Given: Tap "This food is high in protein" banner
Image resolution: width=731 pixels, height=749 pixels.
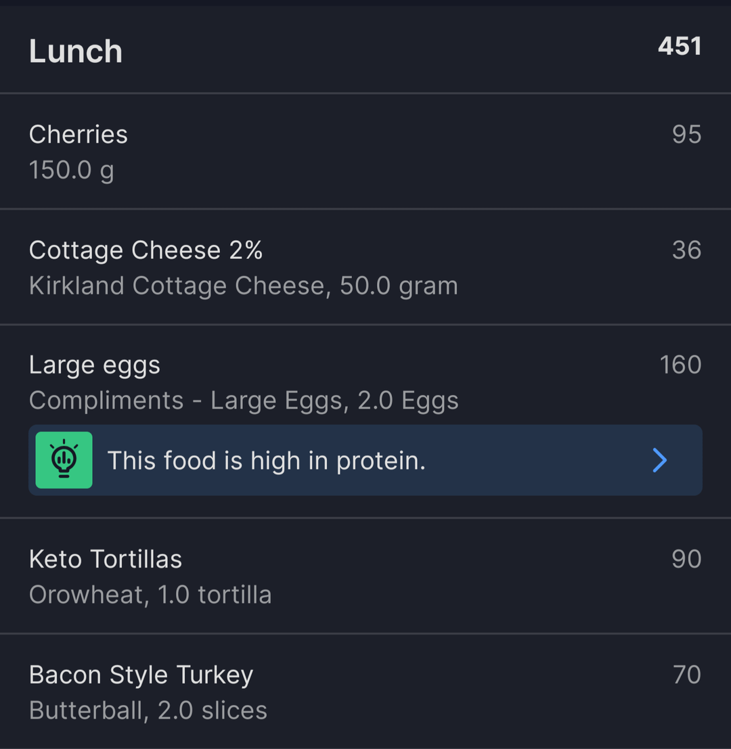Looking at the screenshot, I should click(365, 460).
